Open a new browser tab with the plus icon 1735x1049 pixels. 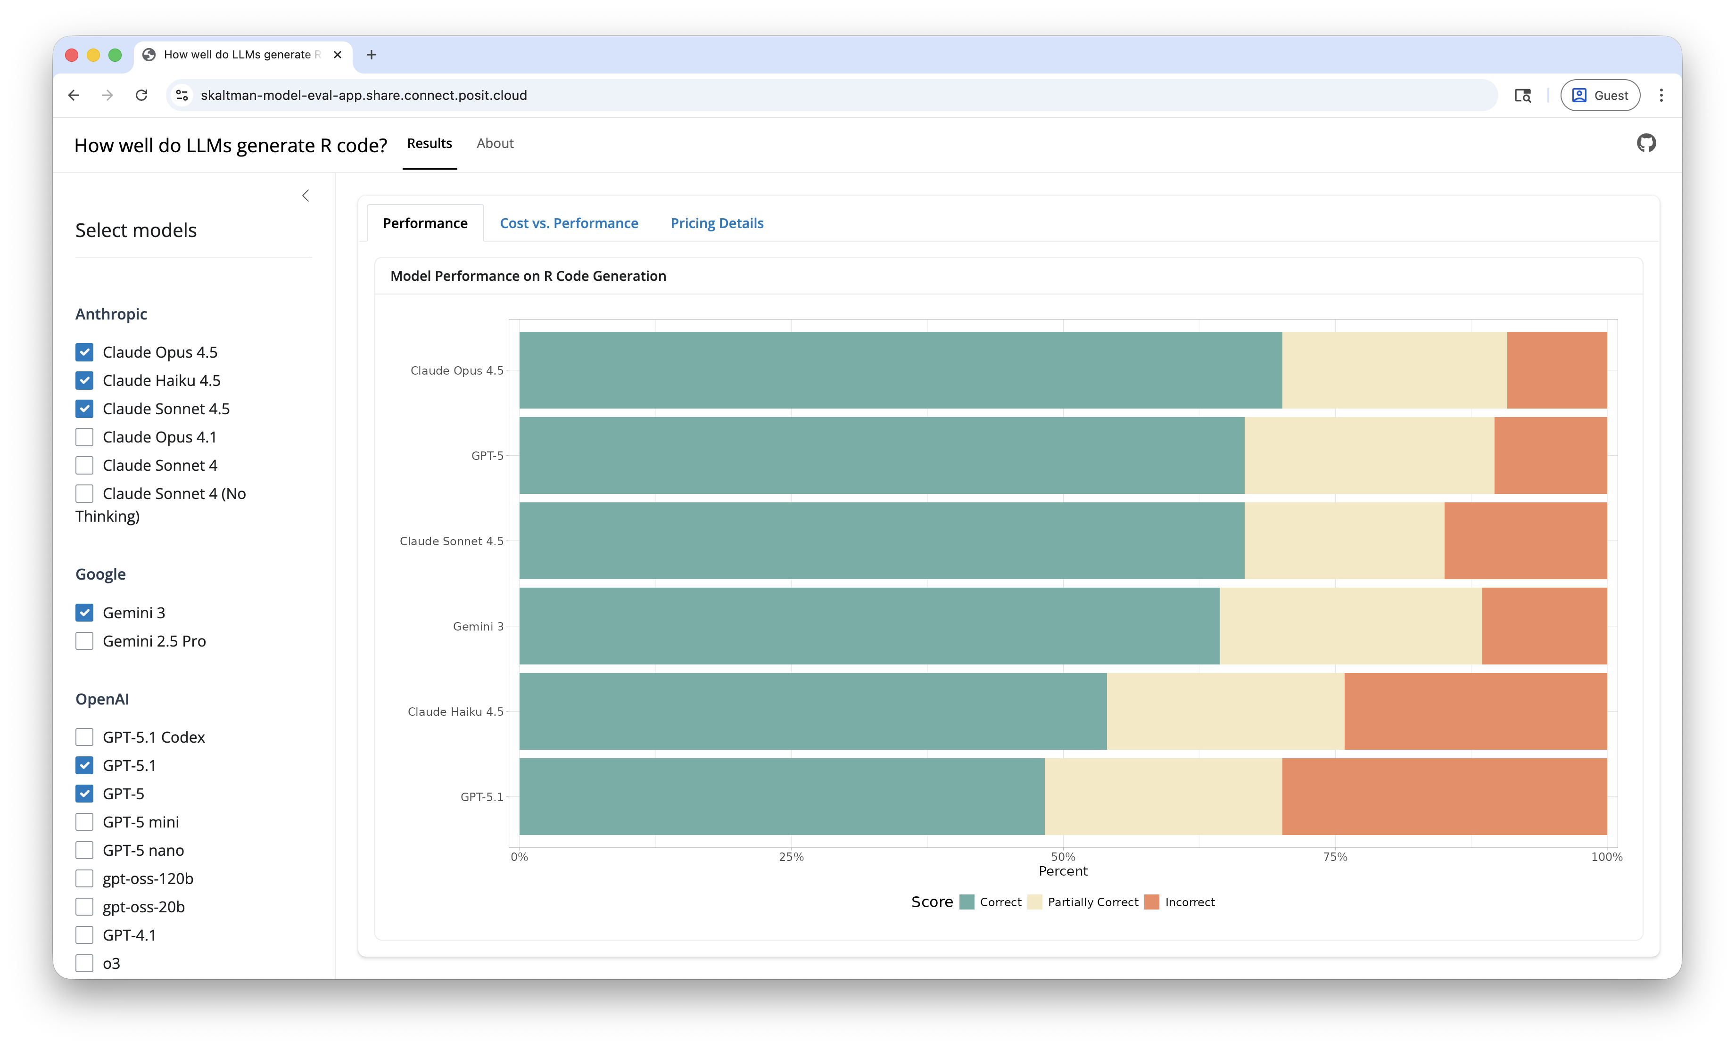tap(371, 55)
